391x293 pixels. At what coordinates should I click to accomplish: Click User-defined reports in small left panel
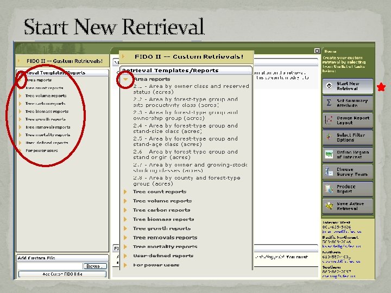click(x=47, y=143)
